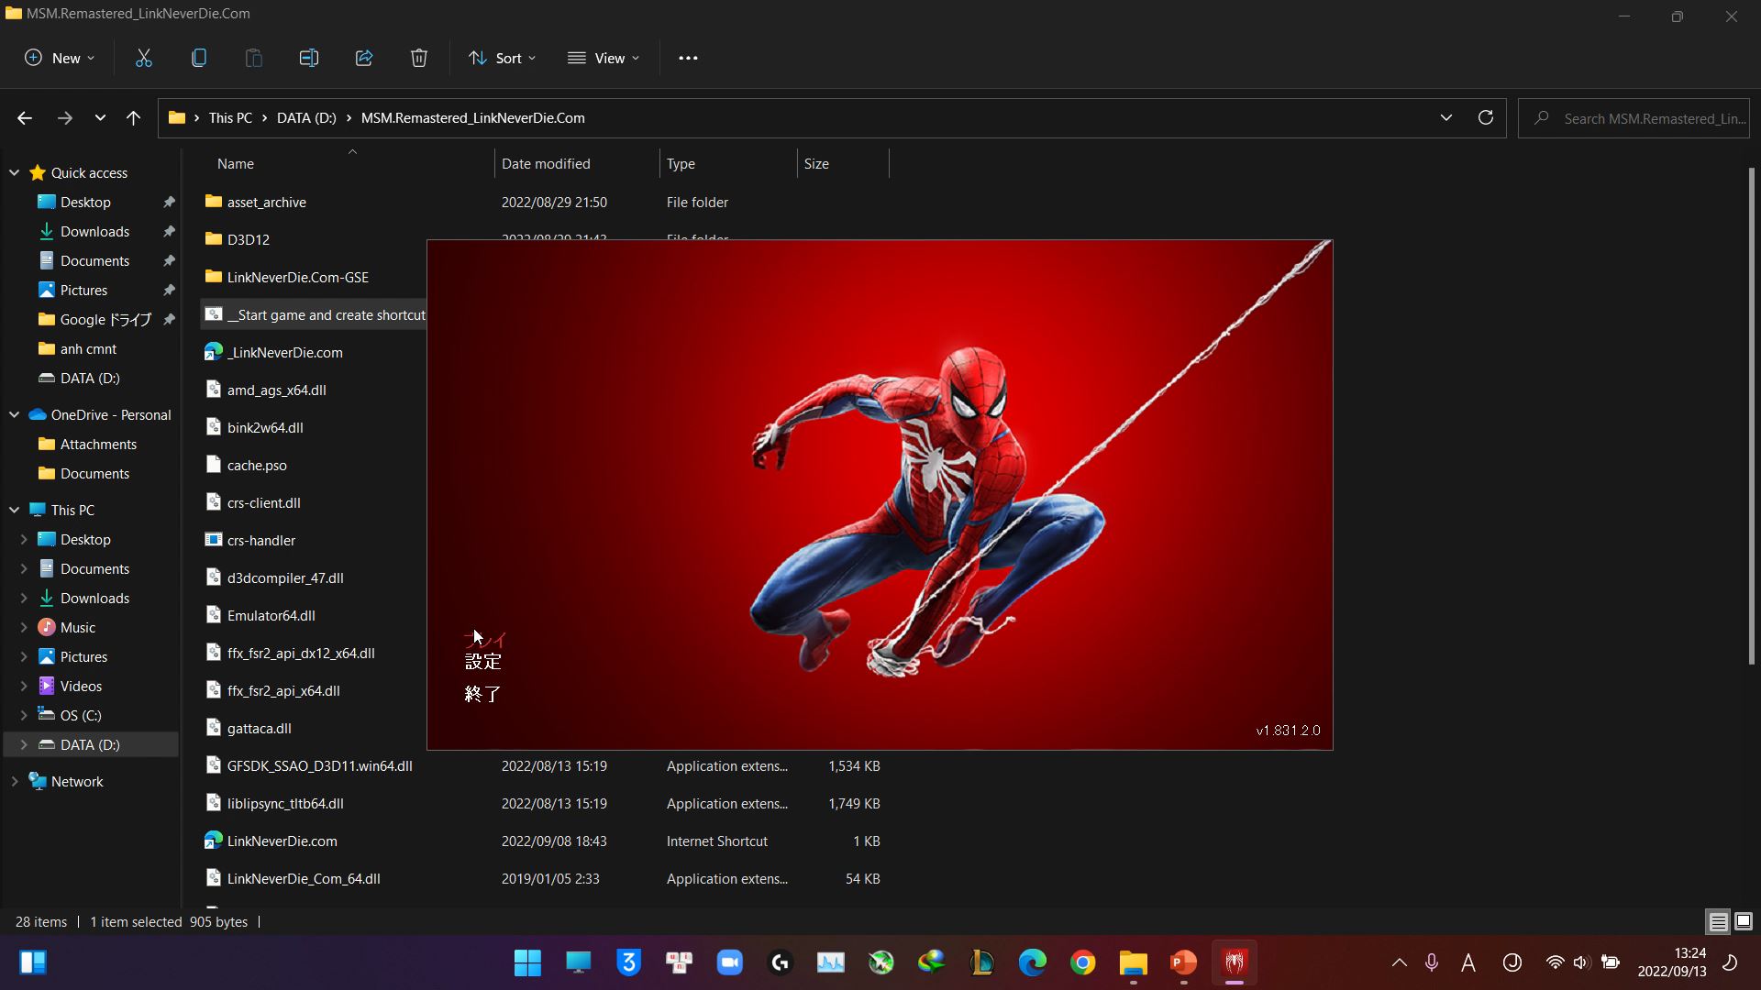Toggle the Details view layout icon
Viewport: 1761px width, 990px height.
1719,921
